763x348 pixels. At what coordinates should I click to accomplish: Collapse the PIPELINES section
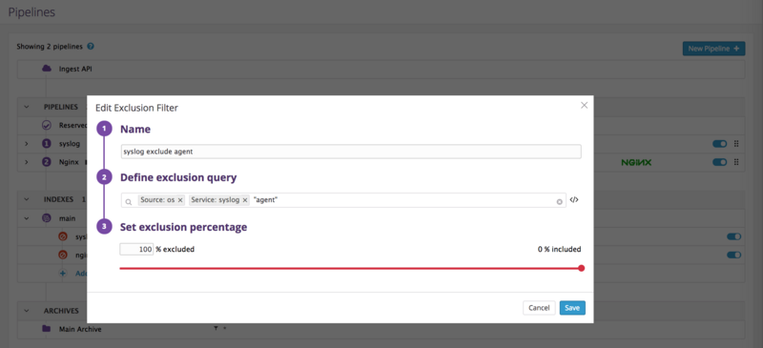[x=27, y=107]
